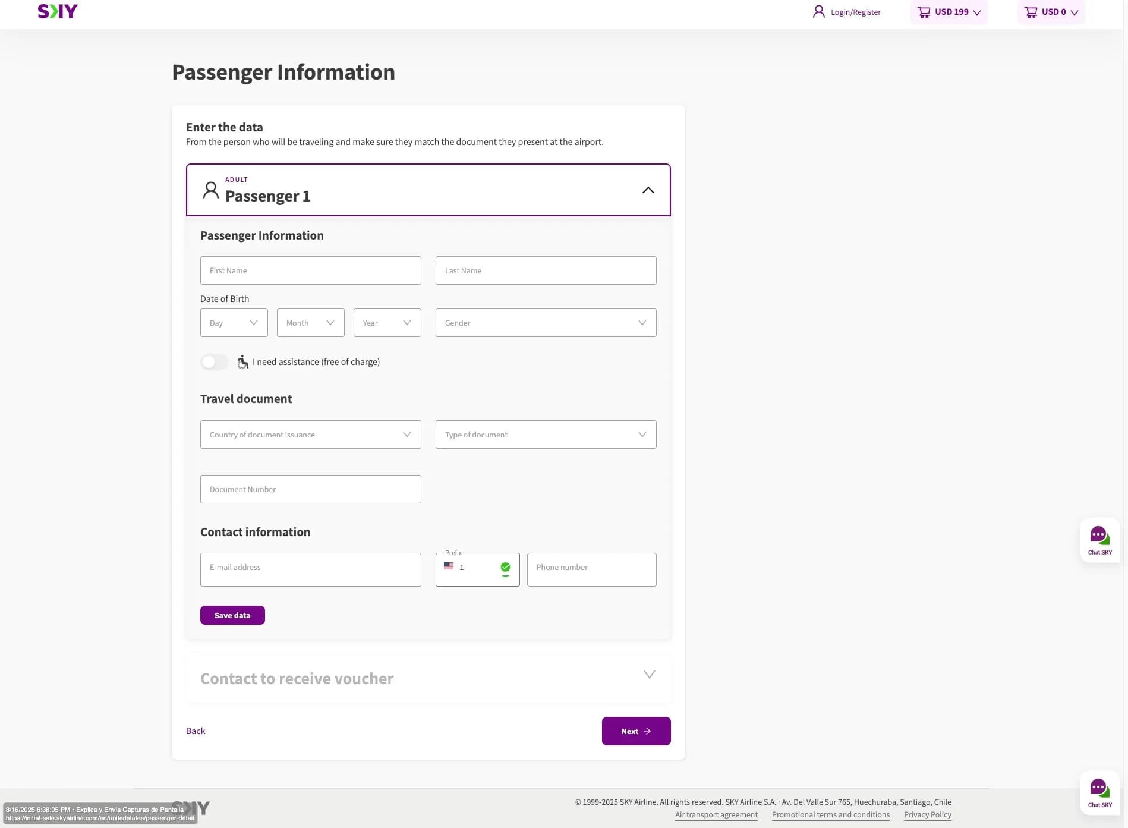Click the SKY logo in header

click(x=58, y=11)
